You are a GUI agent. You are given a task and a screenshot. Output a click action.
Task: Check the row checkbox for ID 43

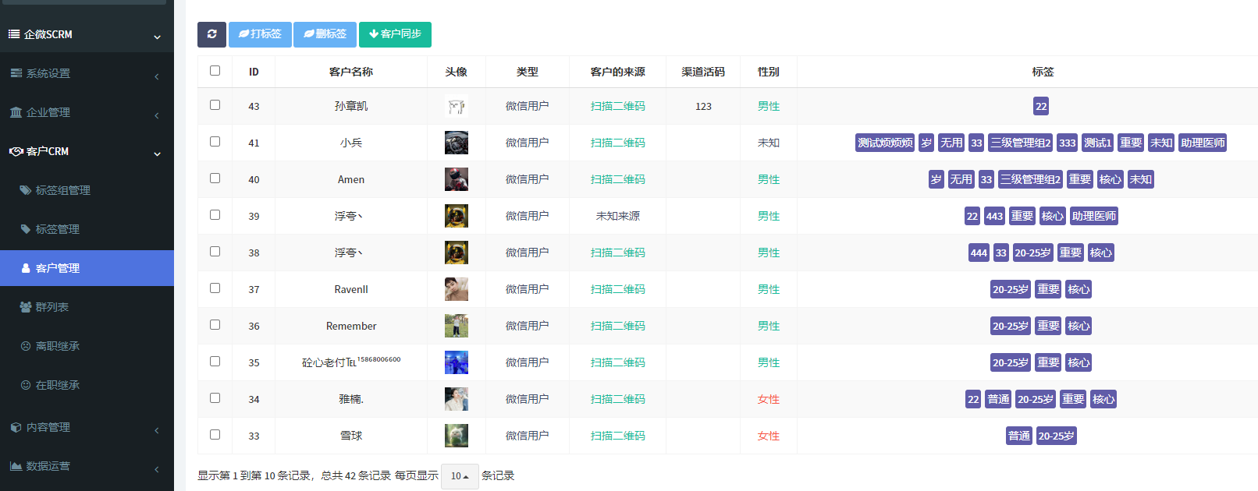(x=215, y=105)
